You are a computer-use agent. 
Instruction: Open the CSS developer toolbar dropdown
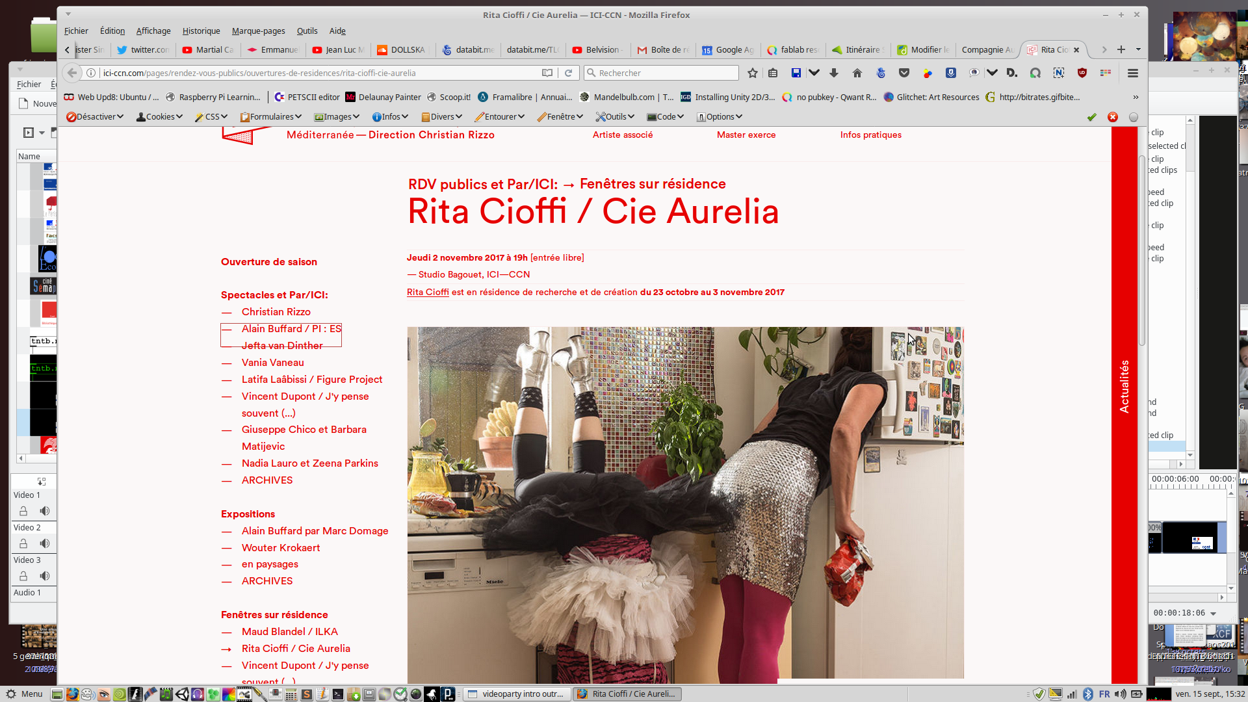(213, 117)
